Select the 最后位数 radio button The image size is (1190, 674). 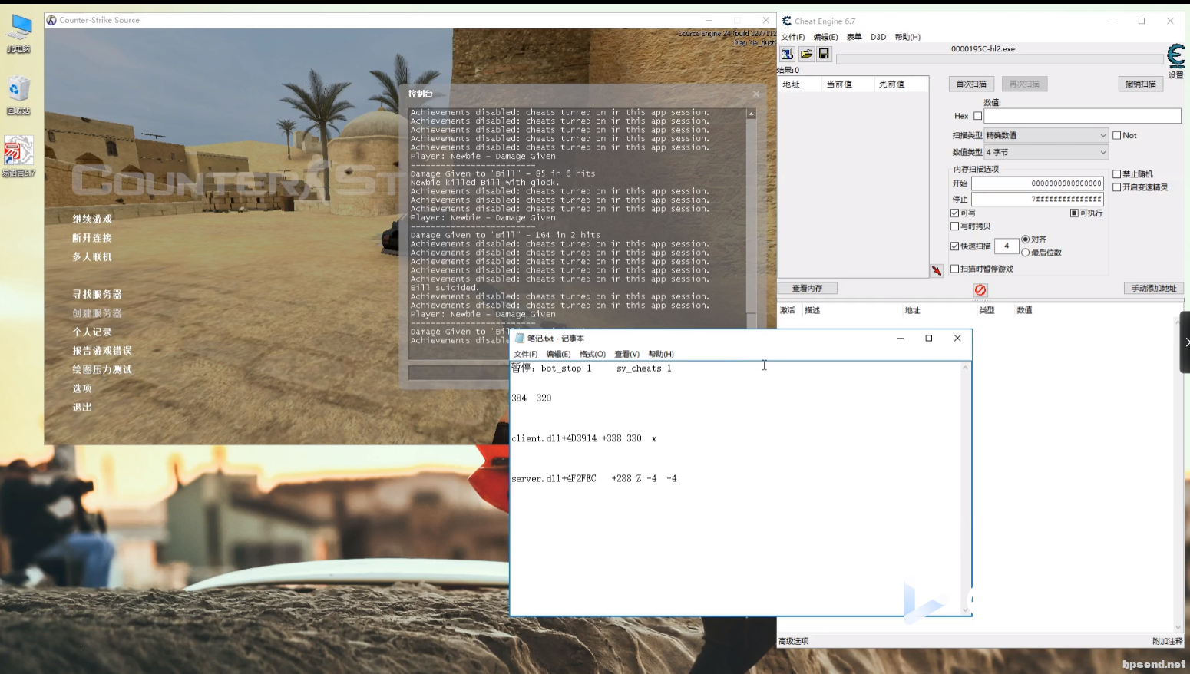pos(1025,253)
